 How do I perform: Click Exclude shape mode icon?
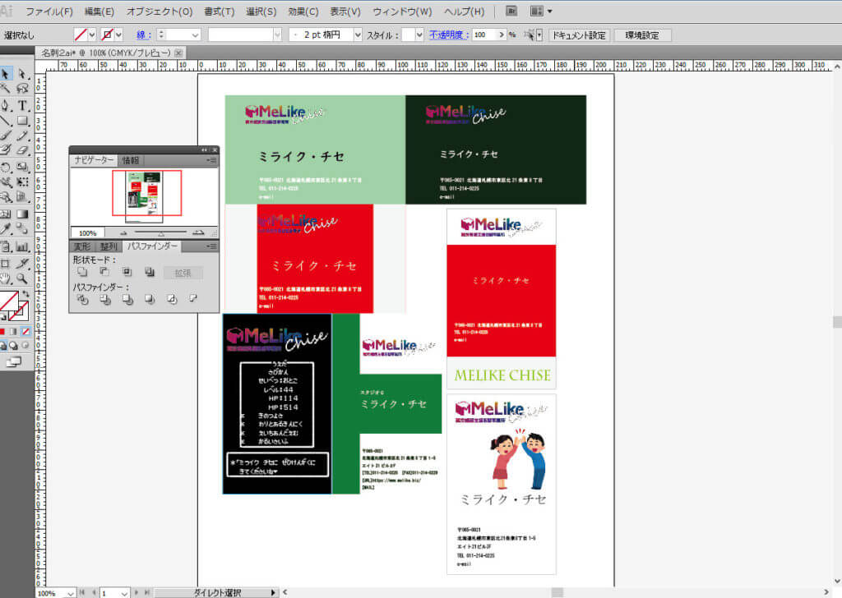pyautogui.click(x=150, y=273)
